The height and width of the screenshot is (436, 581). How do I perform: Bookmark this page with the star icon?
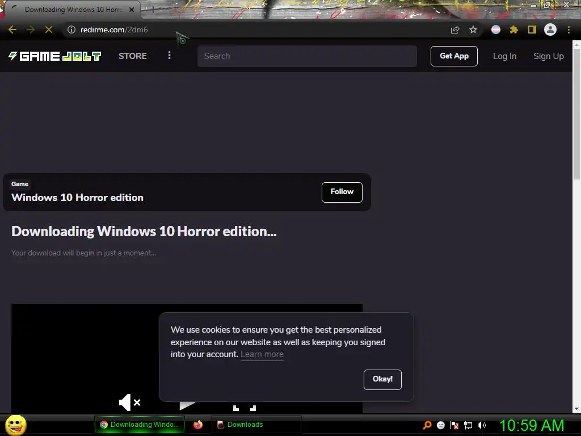(x=473, y=30)
